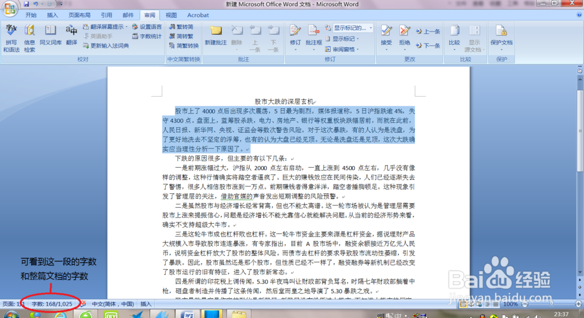584x318 pixels.
Task: Switch to Outline view
Action: coord(487,304)
